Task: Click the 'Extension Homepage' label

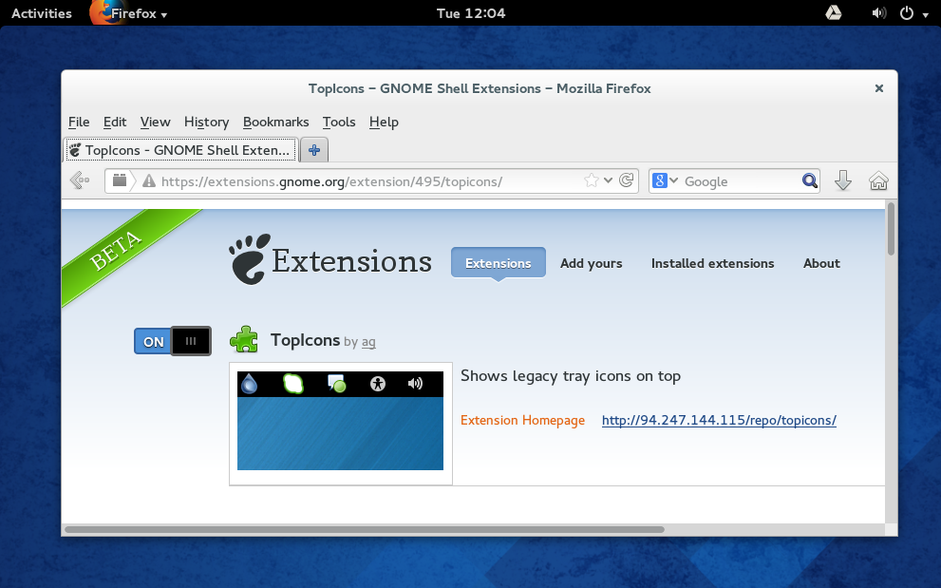Action: coord(522,421)
